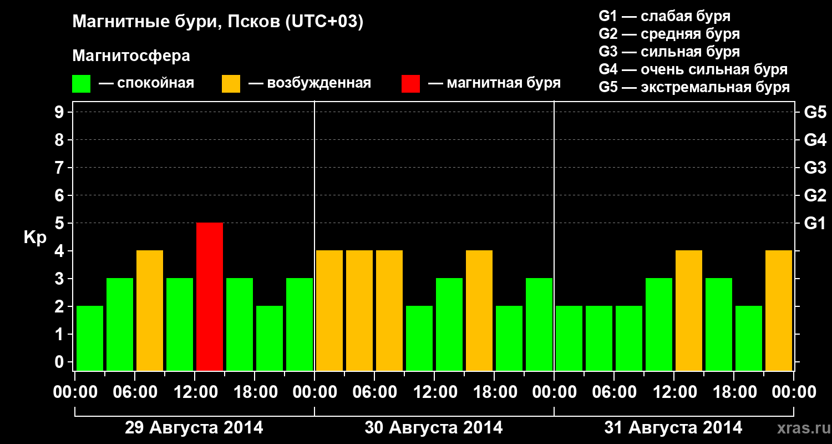Select the orange bar for 30 August 06:00–09:00
Viewport: 832px width, 444px height.
(x=389, y=310)
